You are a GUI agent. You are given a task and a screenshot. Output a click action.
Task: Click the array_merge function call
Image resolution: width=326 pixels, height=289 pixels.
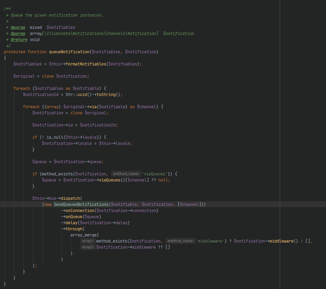click(83, 235)
